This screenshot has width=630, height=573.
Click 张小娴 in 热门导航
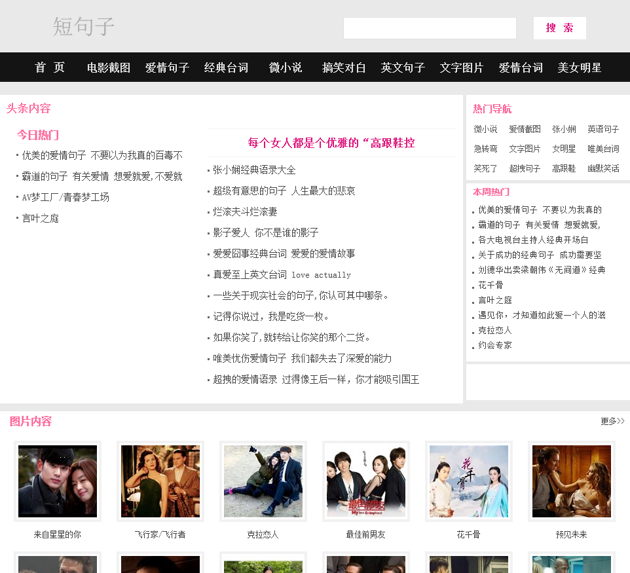564,129
